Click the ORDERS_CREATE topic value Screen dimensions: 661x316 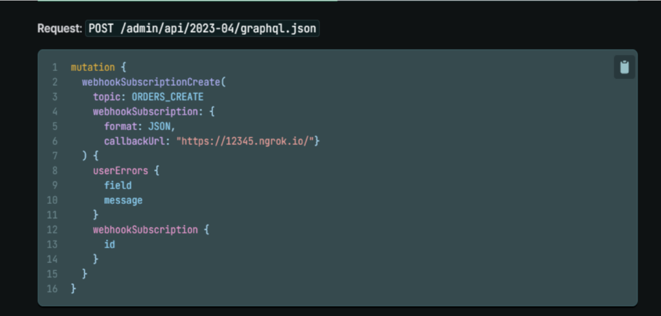(x=167, y=97)
